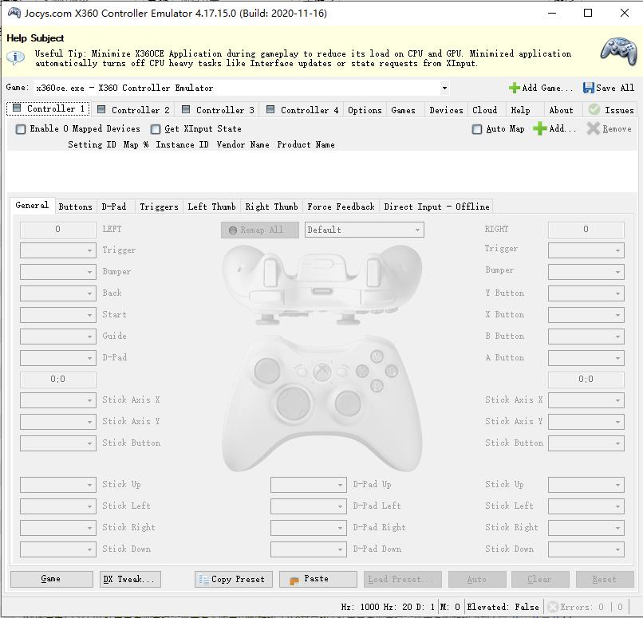Click Controller 4 tab status square
Image resolution: width=643 pixels, height=618 pixels.
pyautogui.click(x=270, y=109)
